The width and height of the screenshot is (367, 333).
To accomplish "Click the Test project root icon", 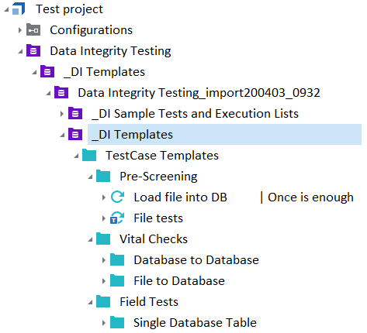I will 19,9.
